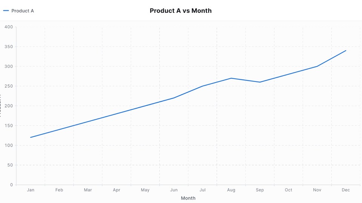Image resolution: width=362 pixels, height=203 pixels.
Task: Click the line's bend point at Jun
Action: 174,98
